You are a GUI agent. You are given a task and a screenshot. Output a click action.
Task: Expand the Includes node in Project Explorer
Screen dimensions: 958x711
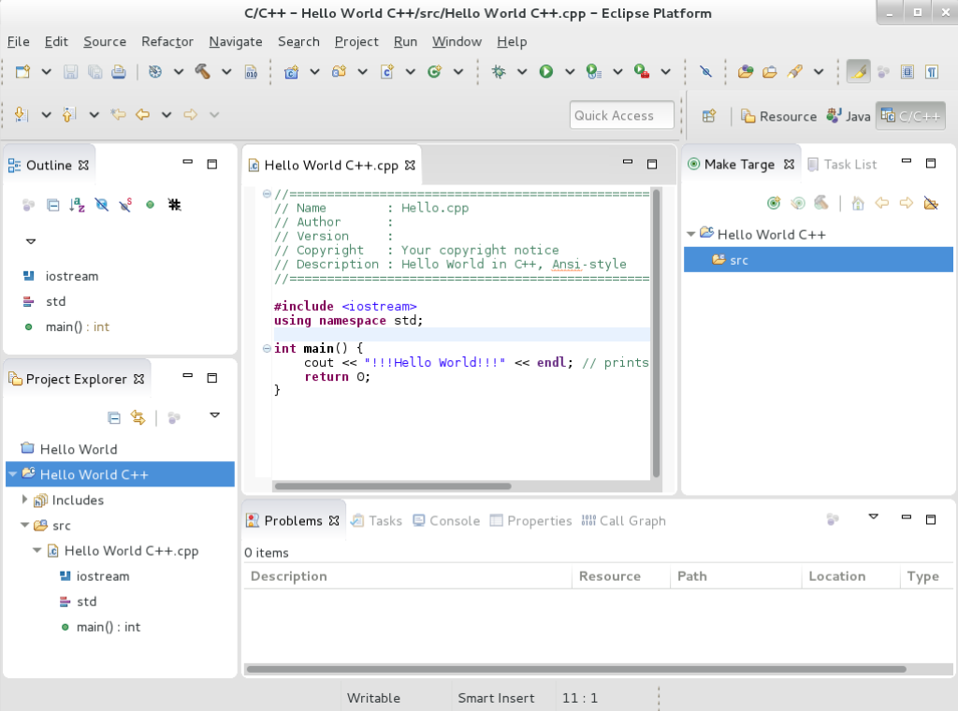26,500
